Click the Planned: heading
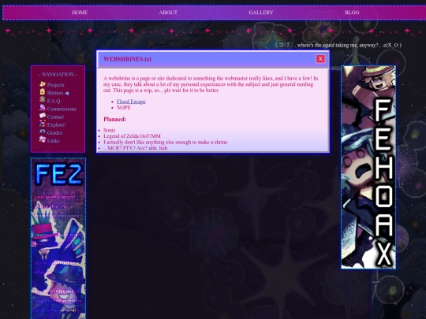 (x=115, y=119)
